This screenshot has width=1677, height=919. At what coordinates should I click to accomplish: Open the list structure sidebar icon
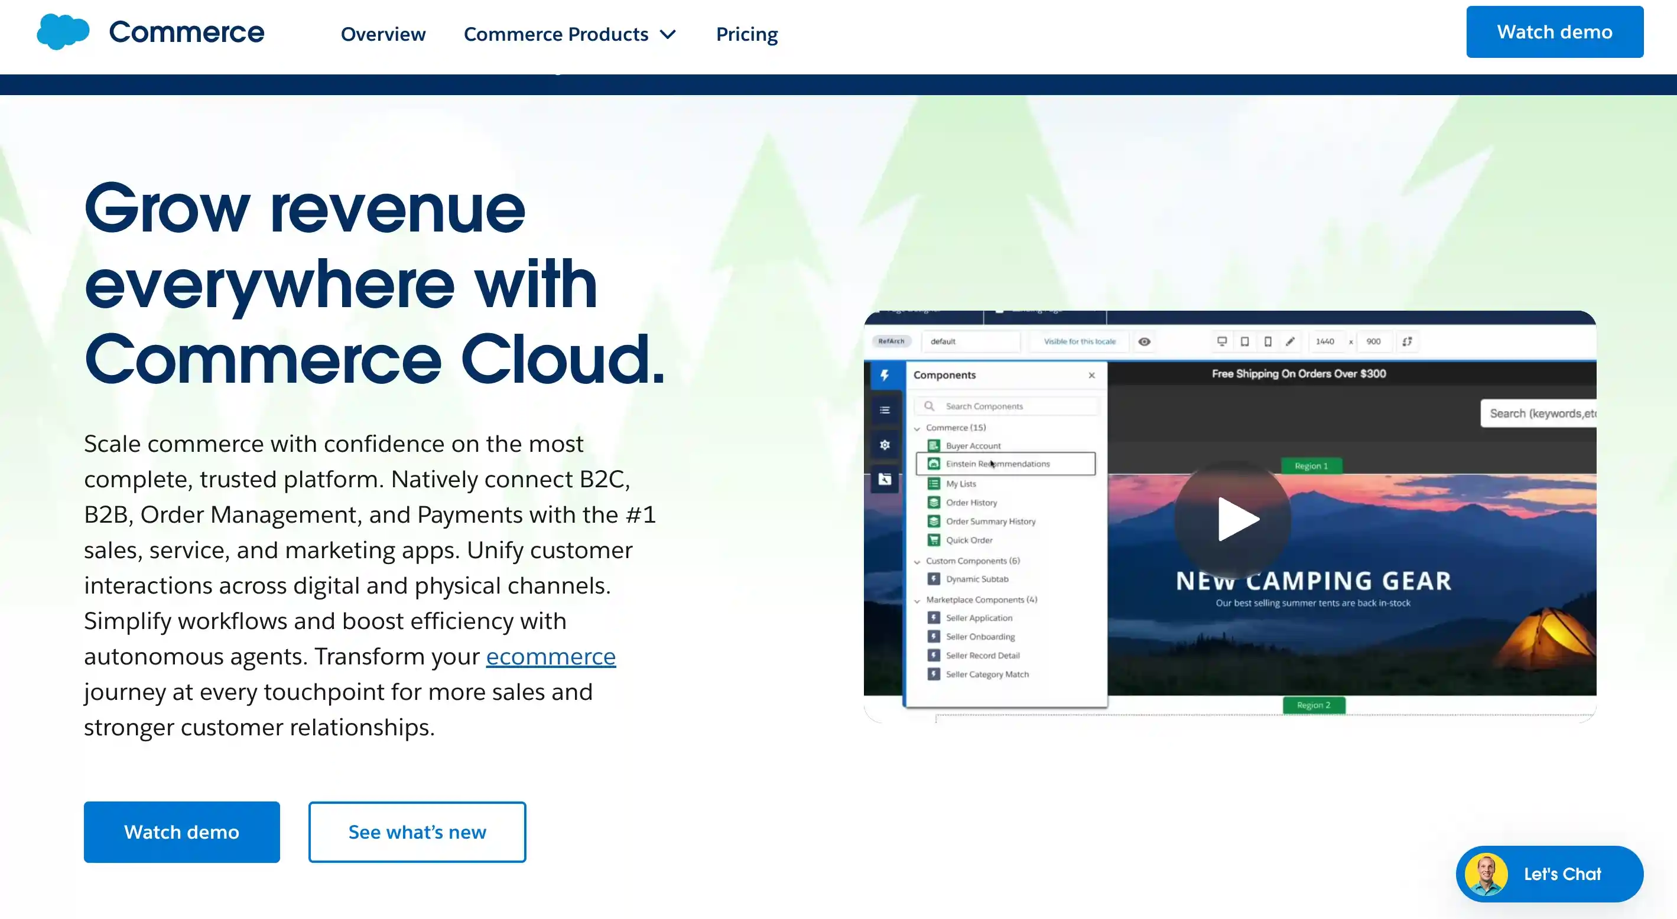885,410
